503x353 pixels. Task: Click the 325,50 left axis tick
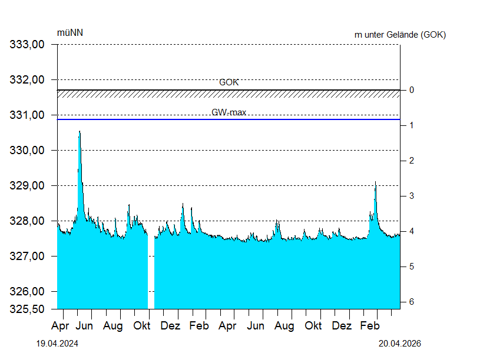(x=29, y=309)
